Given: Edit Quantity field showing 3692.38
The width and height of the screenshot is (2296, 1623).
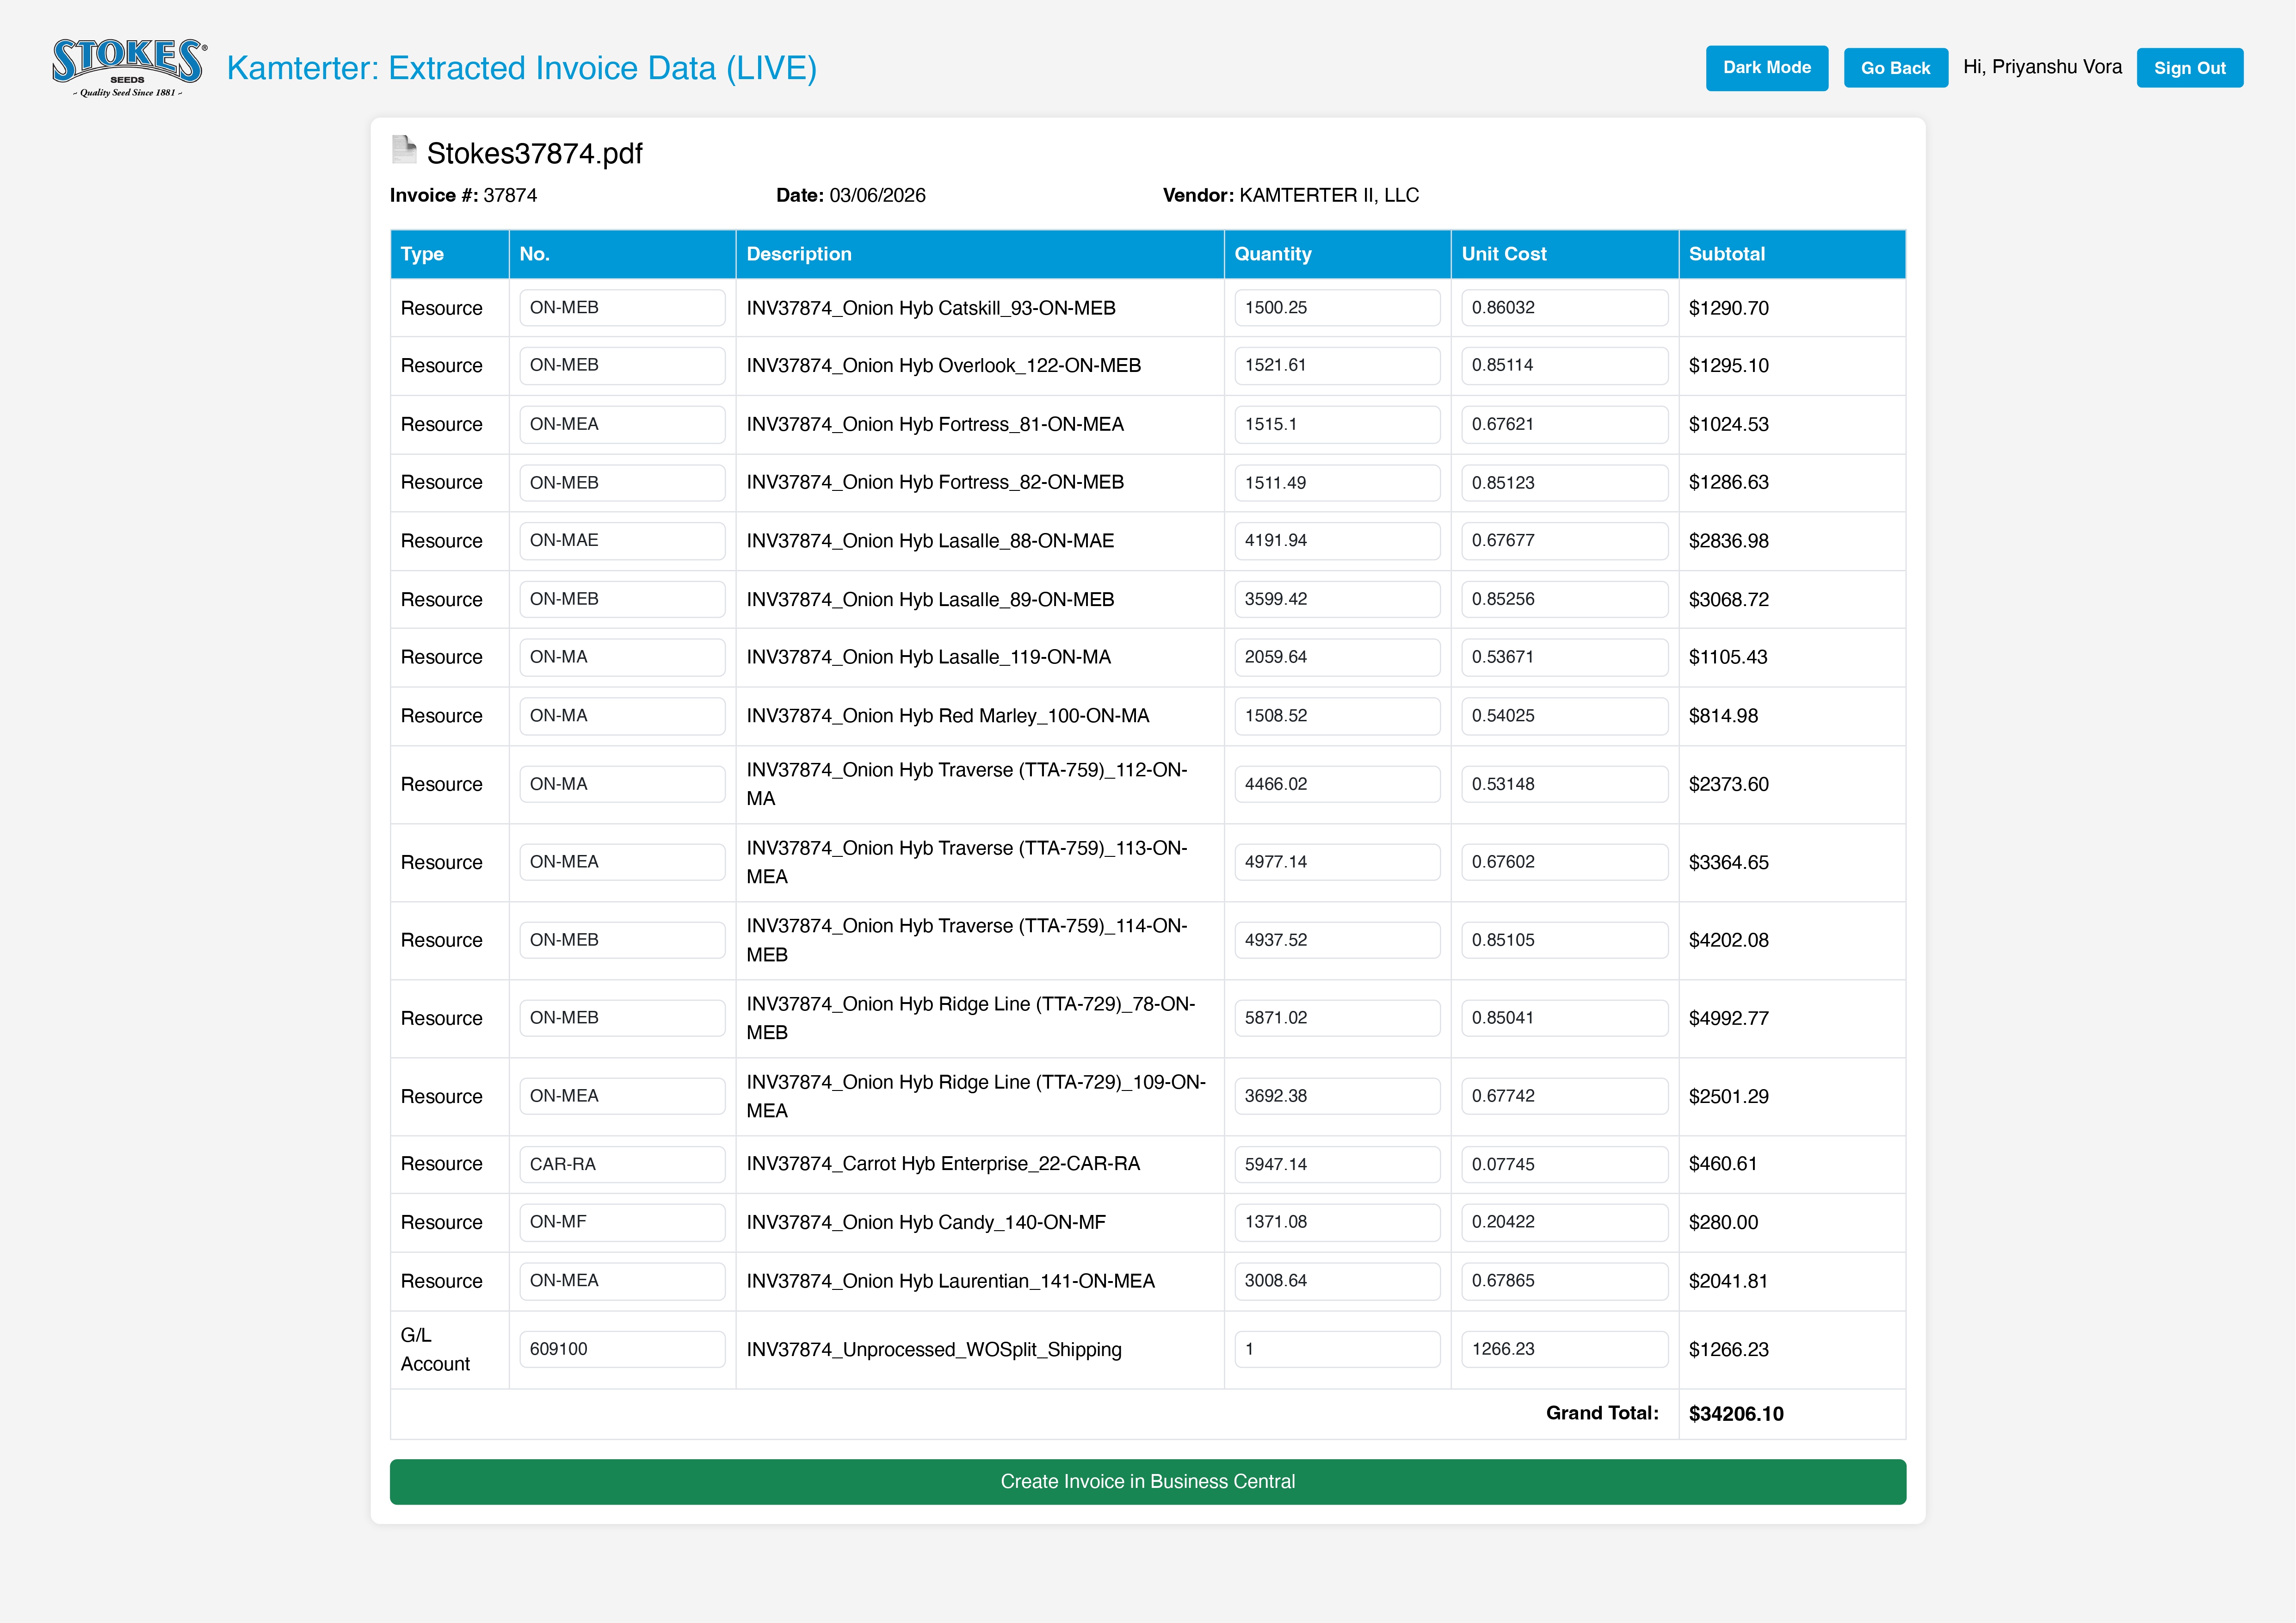Looking at the screenshot, I should 1337,1096.
